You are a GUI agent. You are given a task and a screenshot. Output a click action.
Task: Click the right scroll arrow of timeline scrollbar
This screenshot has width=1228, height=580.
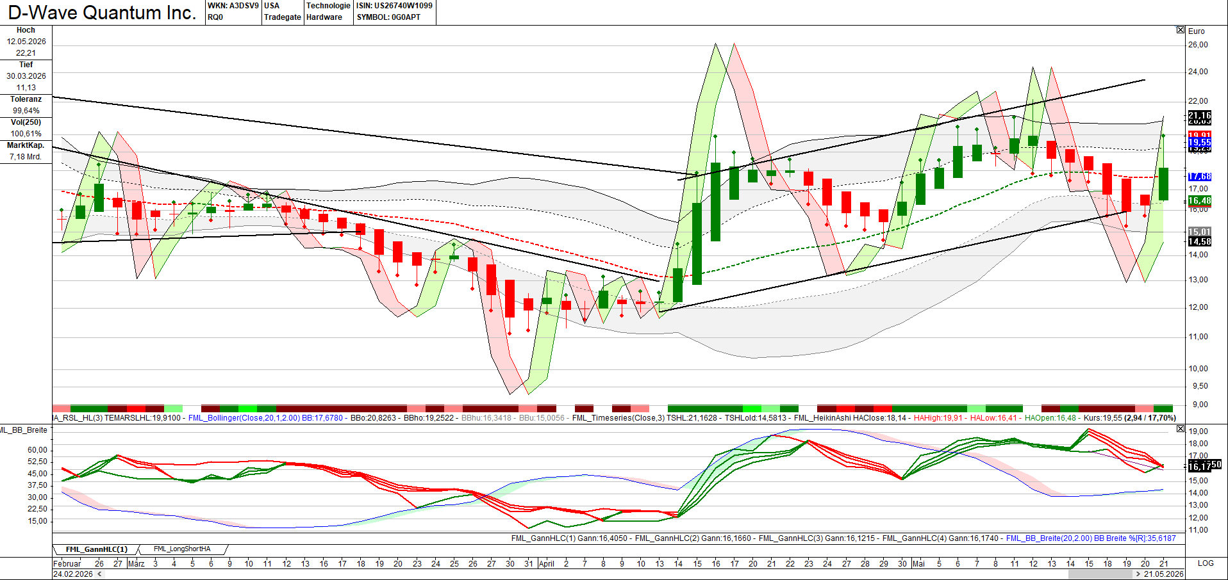(x=1138, y=574)
